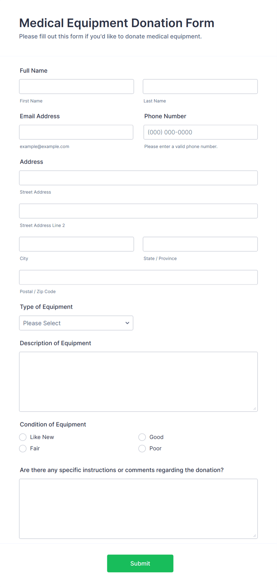Select the Postal / Zip Code field
This screenshot has width=277, height=587.
(138, 277)
